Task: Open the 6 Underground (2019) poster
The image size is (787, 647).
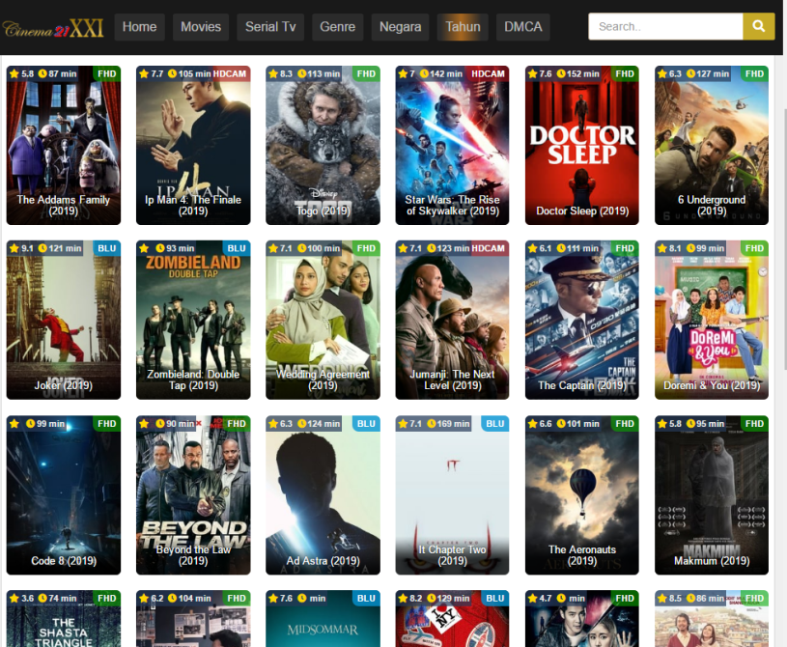Action: 712,145
